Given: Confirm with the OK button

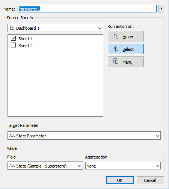Looking at the screenshot, I should click(120, 180).
